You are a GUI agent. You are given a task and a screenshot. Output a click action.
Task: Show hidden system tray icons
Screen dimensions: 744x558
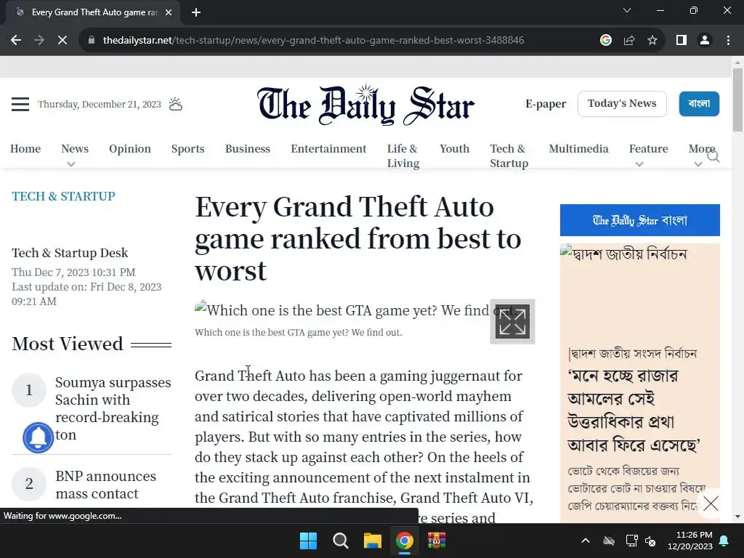(586, 541)
